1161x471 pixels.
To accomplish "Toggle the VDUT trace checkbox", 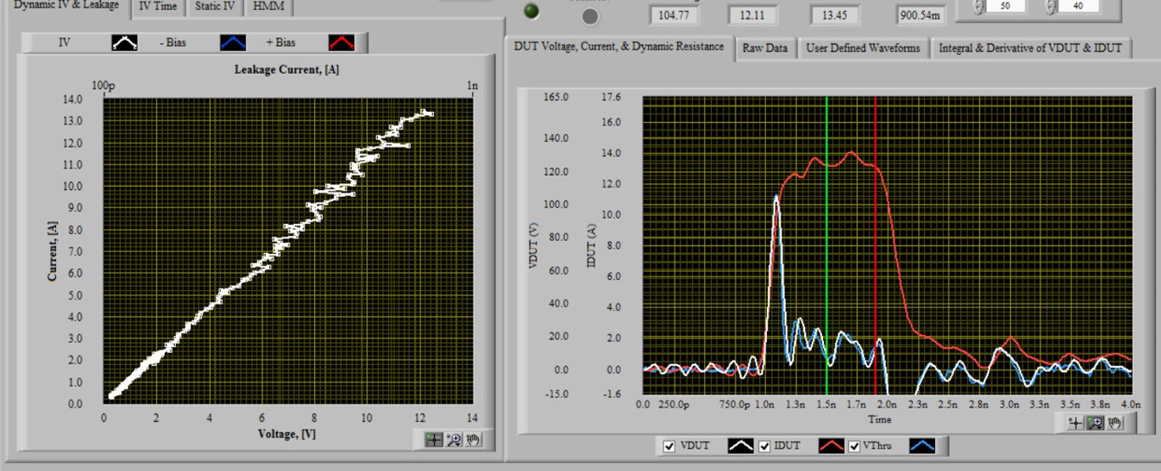I will 669,446.
